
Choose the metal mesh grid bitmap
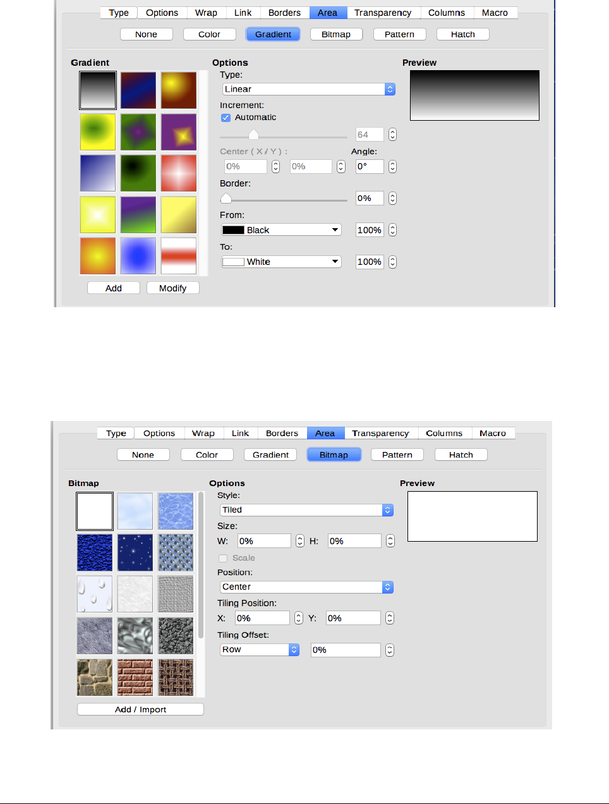click(x=176, y=552)
